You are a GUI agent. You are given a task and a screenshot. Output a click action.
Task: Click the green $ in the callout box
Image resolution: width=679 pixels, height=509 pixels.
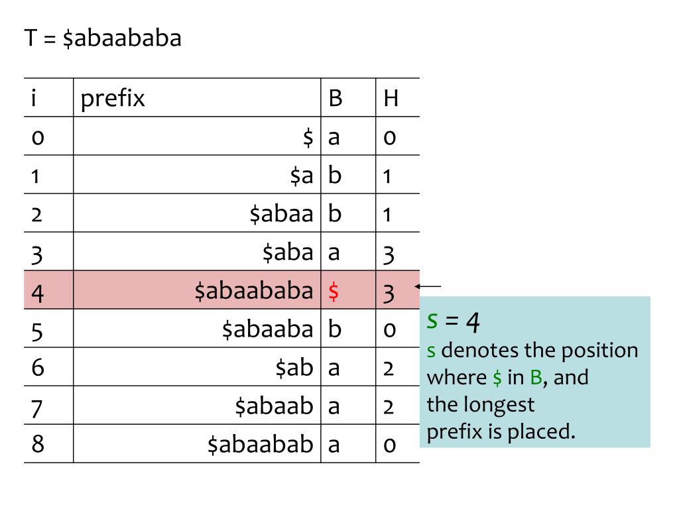click(497, 377)
